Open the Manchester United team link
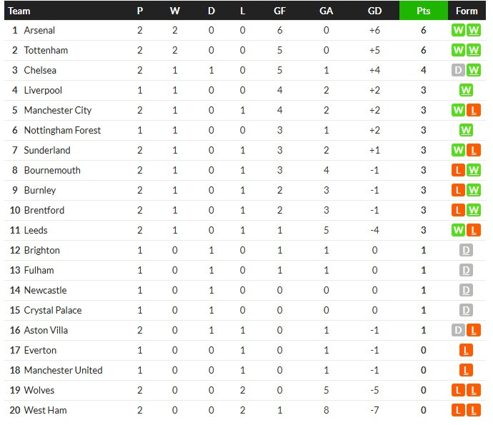The image size is (493, 425). [63, 370]
